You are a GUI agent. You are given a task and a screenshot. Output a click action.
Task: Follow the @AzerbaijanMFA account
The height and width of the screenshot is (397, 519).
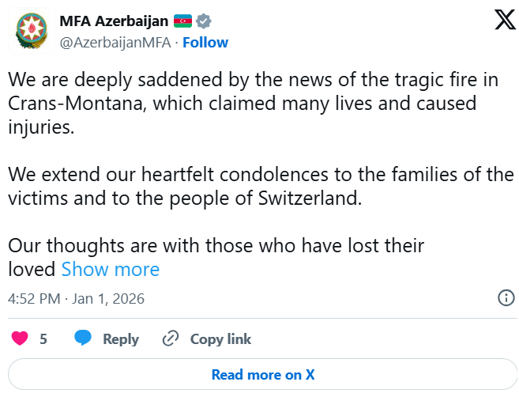coord(205,43)
